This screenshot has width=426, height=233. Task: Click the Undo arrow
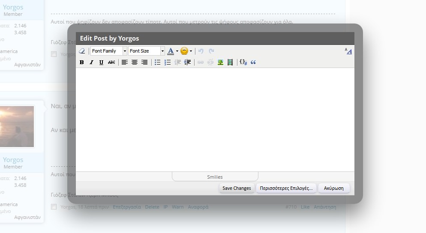201,51
